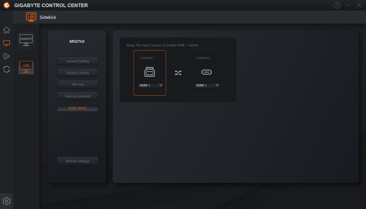Open Gaming Assistant section
Image resolution: width=366 pixels, height=209 pixels.
pos(78,96)
